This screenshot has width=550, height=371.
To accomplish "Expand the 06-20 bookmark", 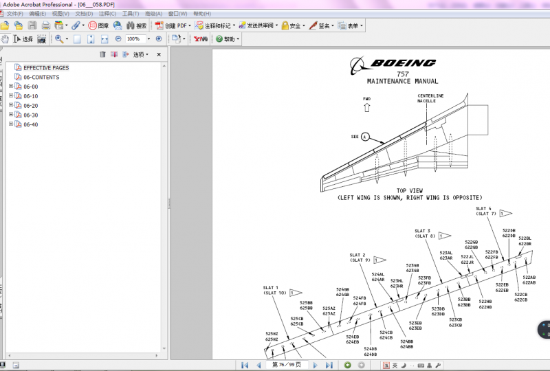I will click(11, 105).
